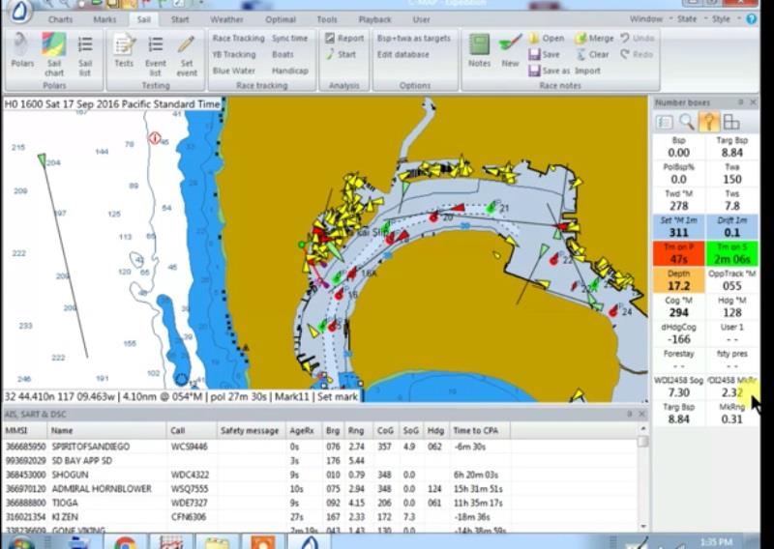This screenshot has height=549, width=774.
Task: Click the Blue Water button
Action: pos(234,71)
